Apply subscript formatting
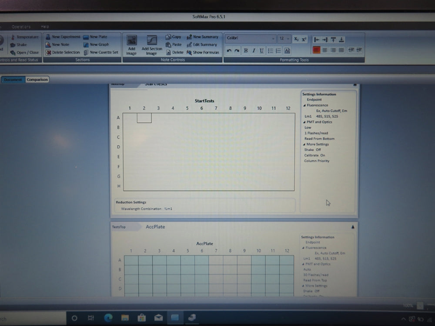 coord(296,39)
